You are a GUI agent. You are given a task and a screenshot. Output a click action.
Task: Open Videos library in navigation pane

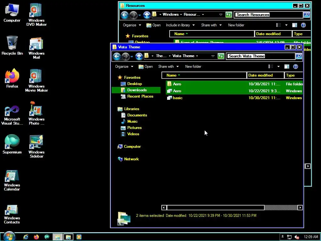click(133, 134)
